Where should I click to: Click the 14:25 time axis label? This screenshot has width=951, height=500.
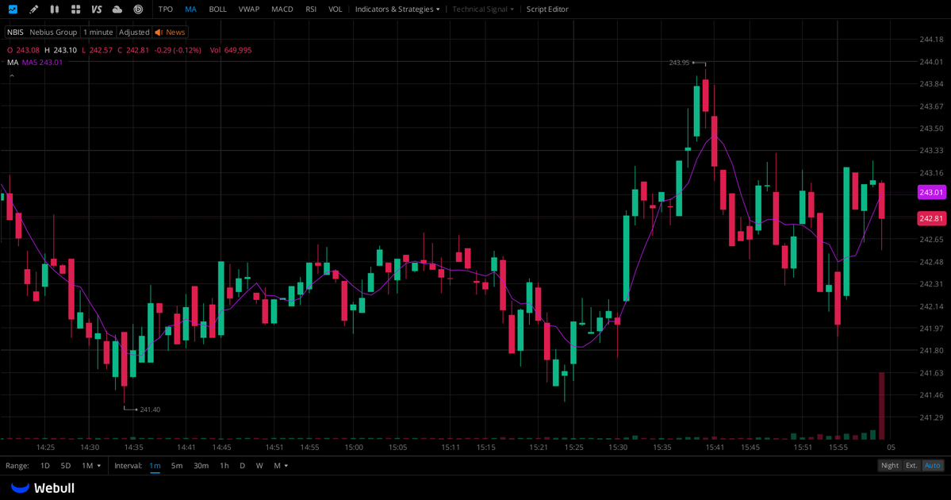click(x=45, y=447)
